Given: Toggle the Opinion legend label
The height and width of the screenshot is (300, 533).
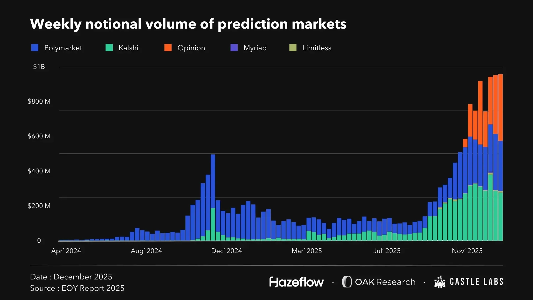Looking at the screenshot, I should [x=191, y=48].
